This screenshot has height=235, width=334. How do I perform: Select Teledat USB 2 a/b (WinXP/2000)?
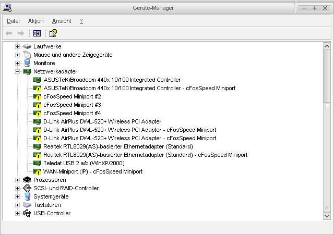[x=84, y=163]
